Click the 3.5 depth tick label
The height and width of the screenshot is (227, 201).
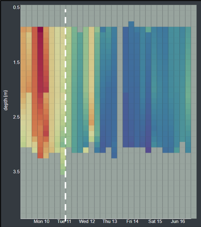pyautogui.click(x=16, y=171)
